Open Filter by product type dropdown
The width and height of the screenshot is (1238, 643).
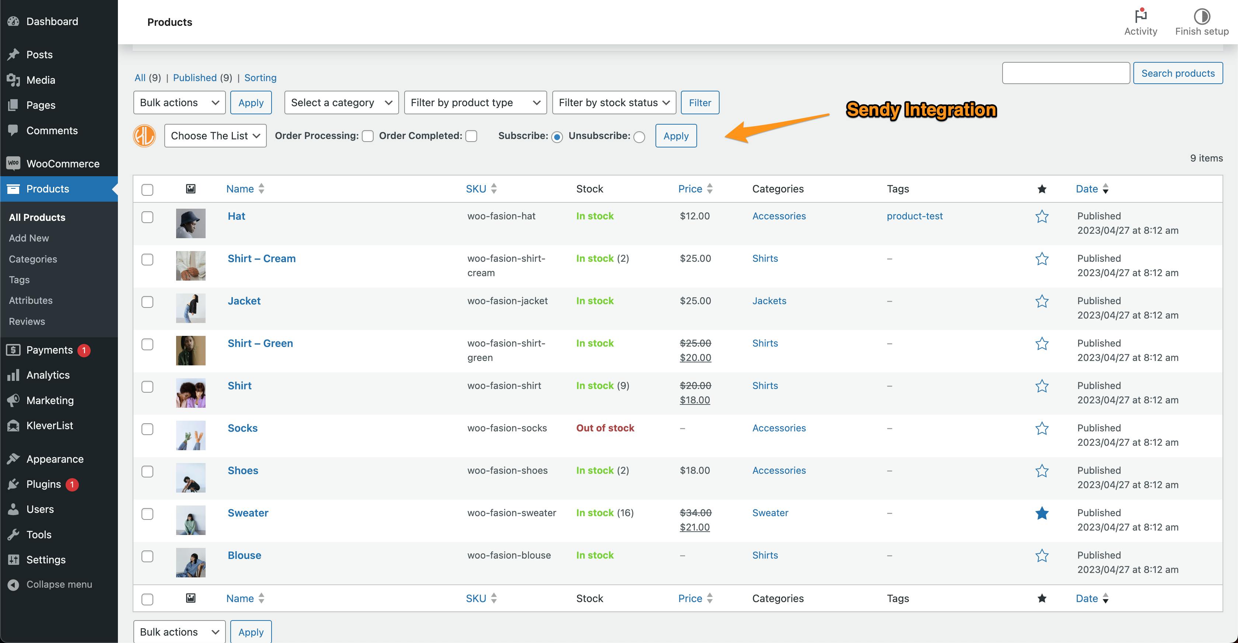point(475,102)
